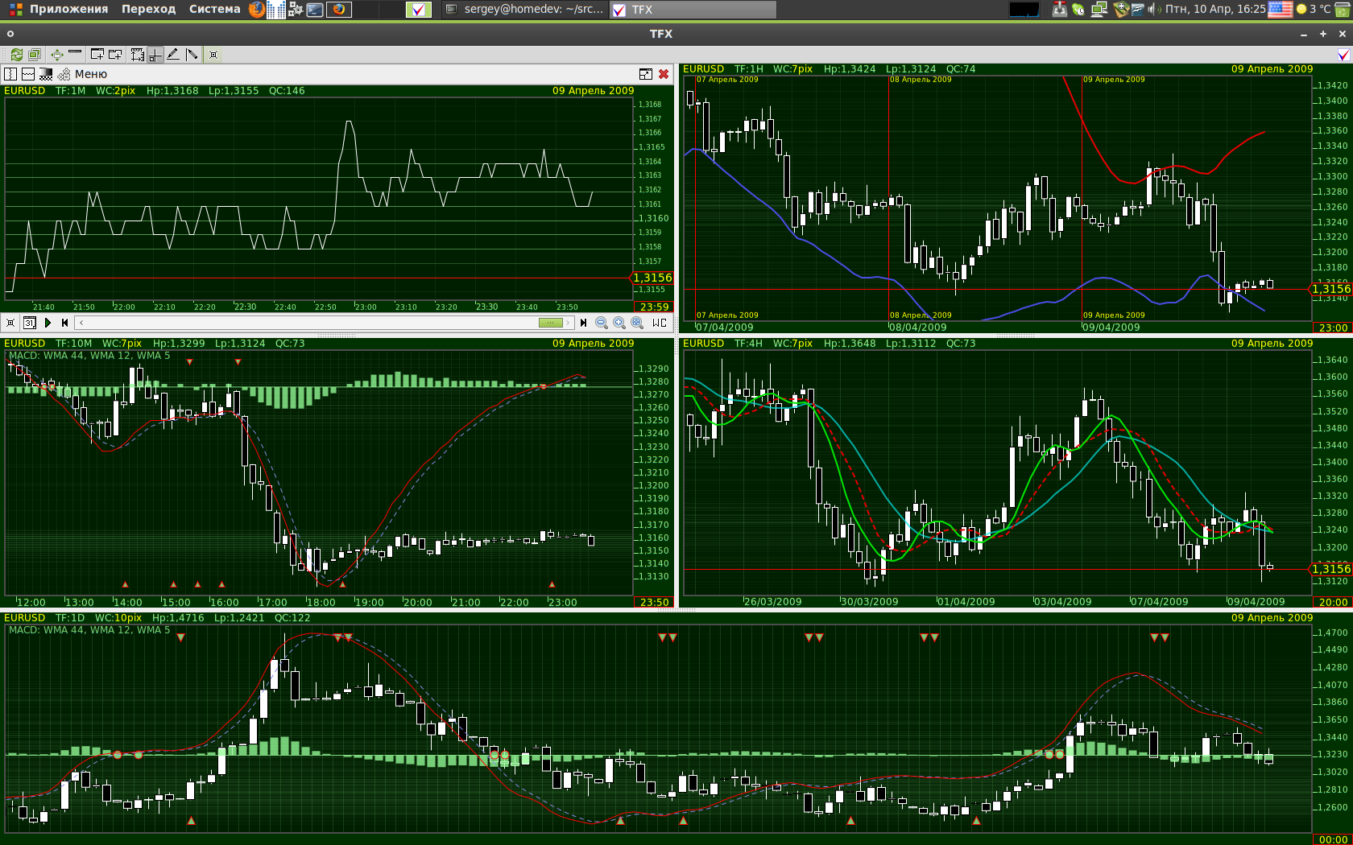
Task: Click the US flag keyboard layout indicator
Action: pos(1280,10)
